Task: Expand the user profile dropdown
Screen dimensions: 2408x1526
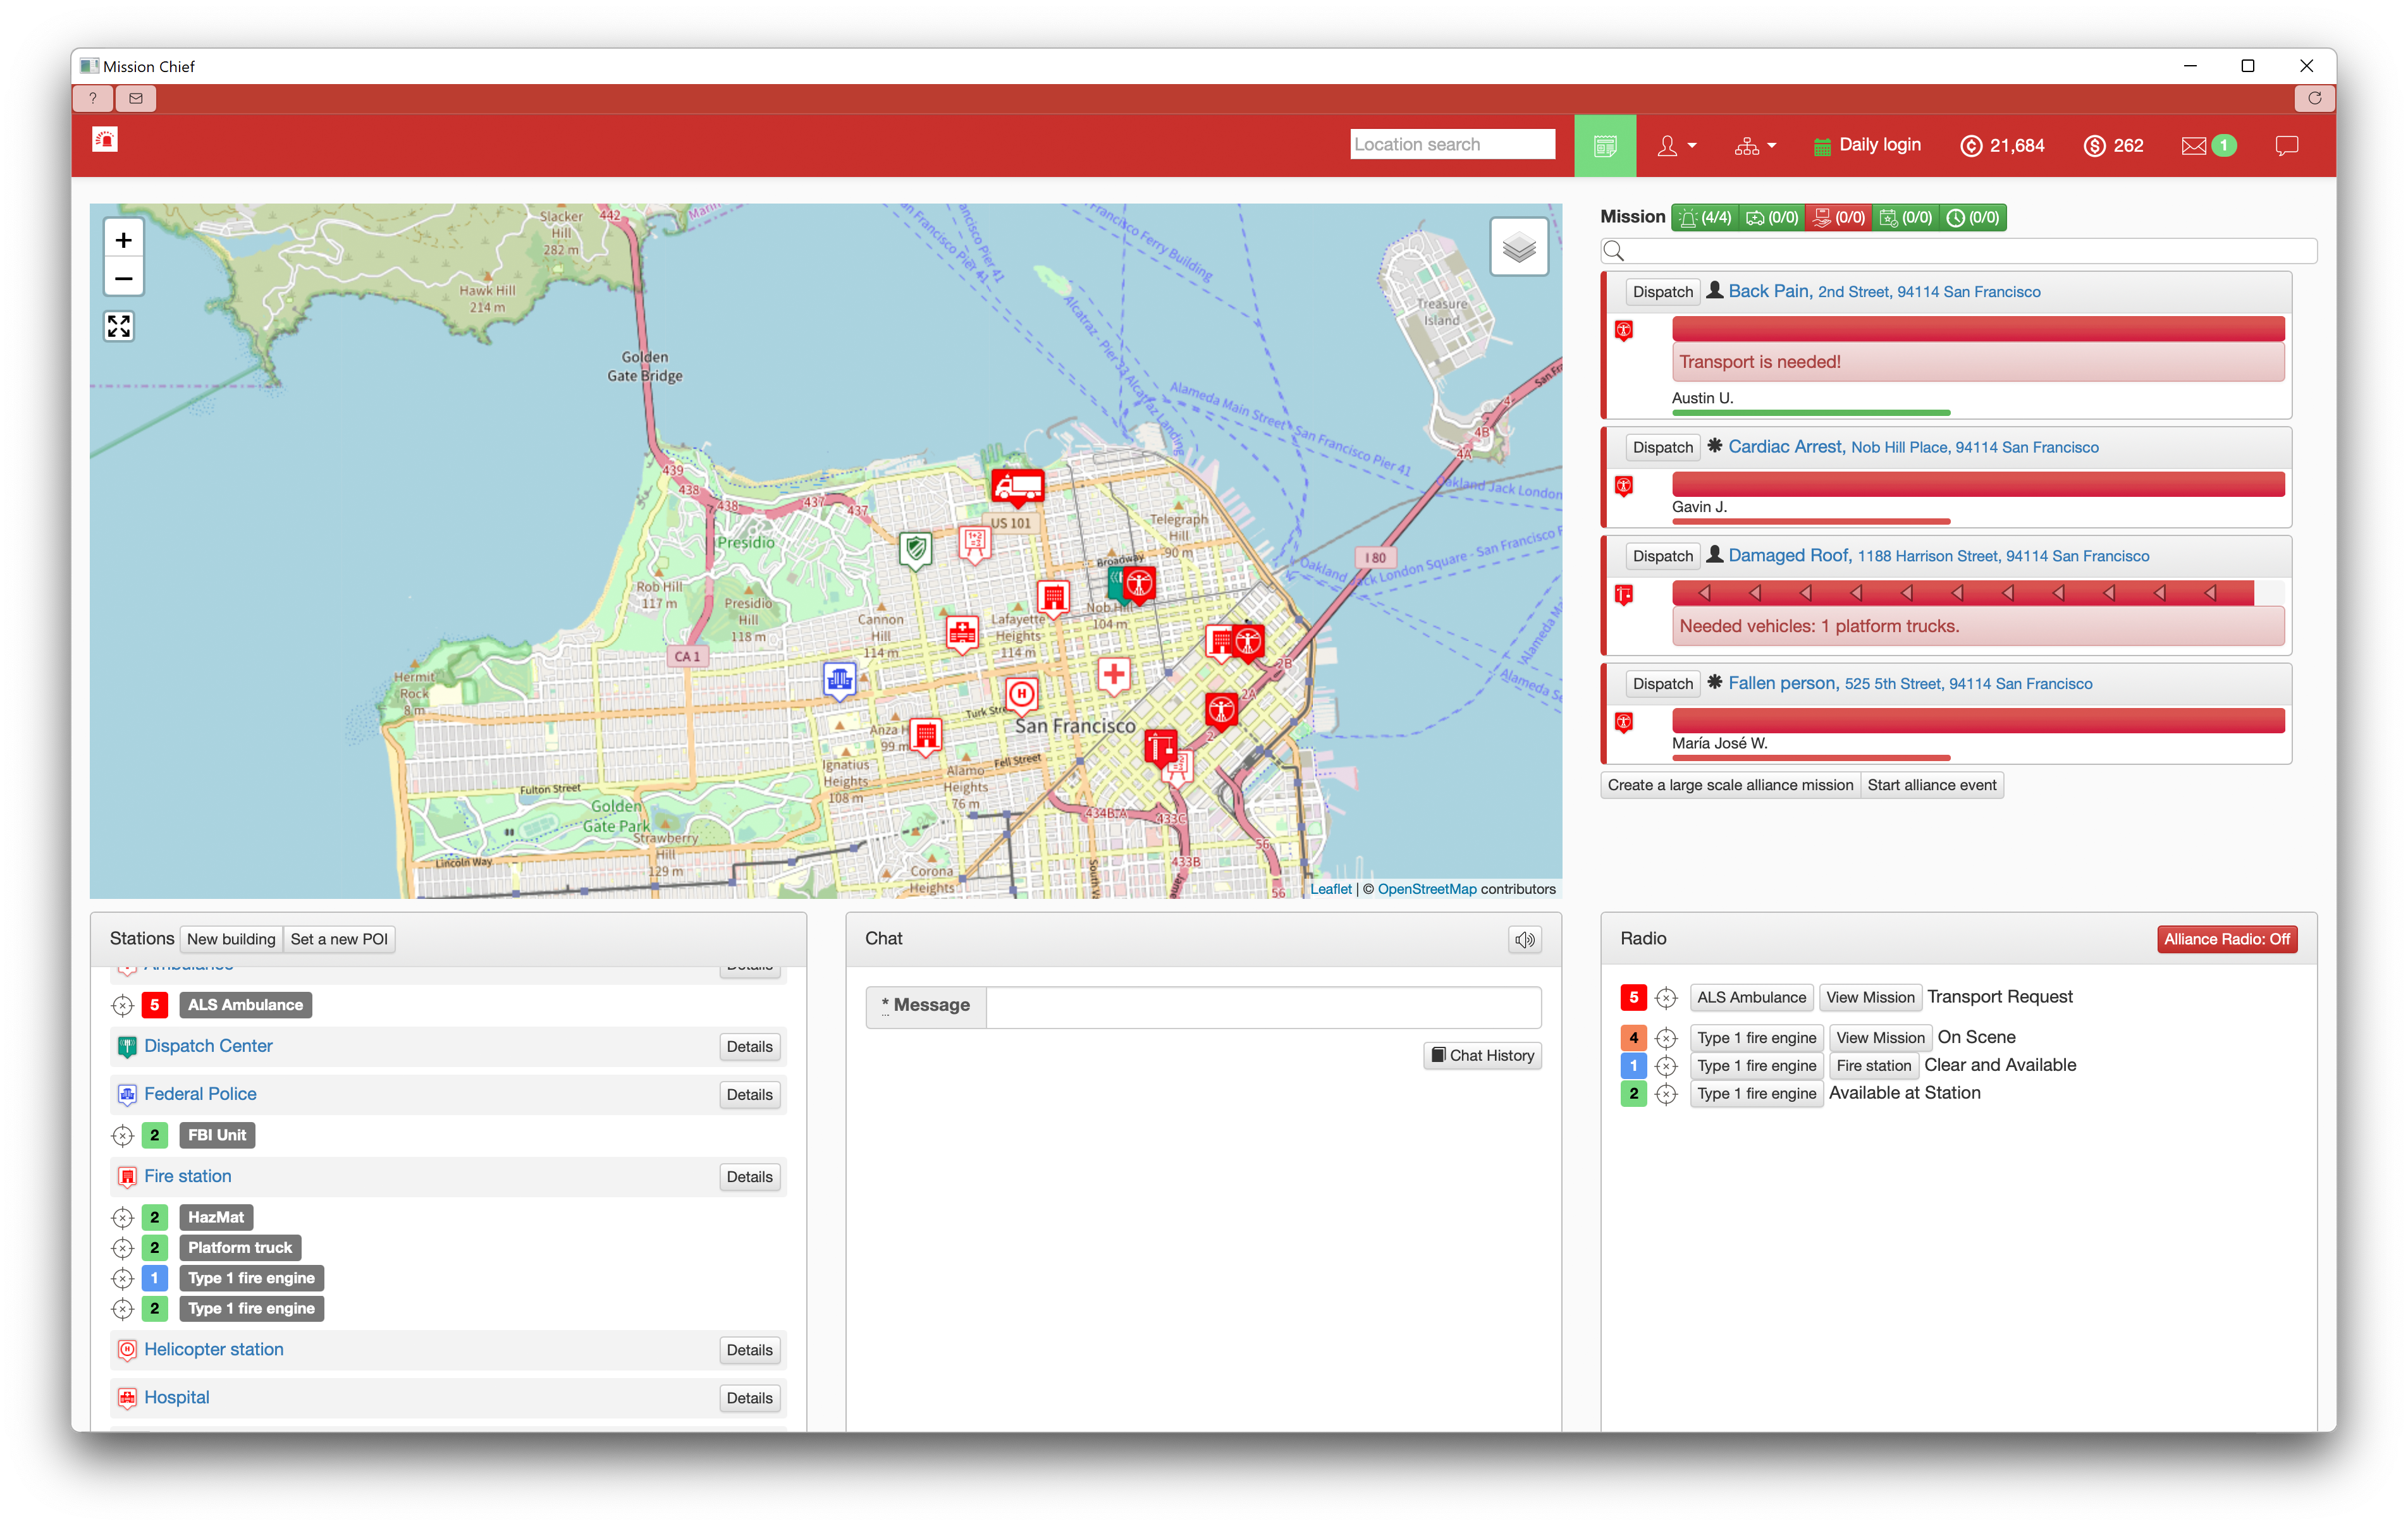Action: tap(1676, 146)
